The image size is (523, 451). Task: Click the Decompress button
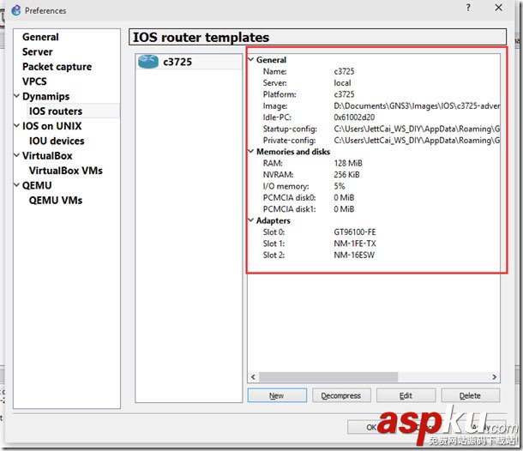[x=341, y=395]
